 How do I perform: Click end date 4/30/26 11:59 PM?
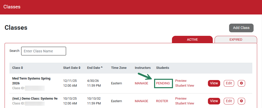click(x=94, y=83)
